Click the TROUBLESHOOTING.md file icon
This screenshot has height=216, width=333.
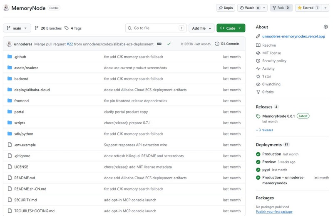pyautogui.click(x=10, y=211)
